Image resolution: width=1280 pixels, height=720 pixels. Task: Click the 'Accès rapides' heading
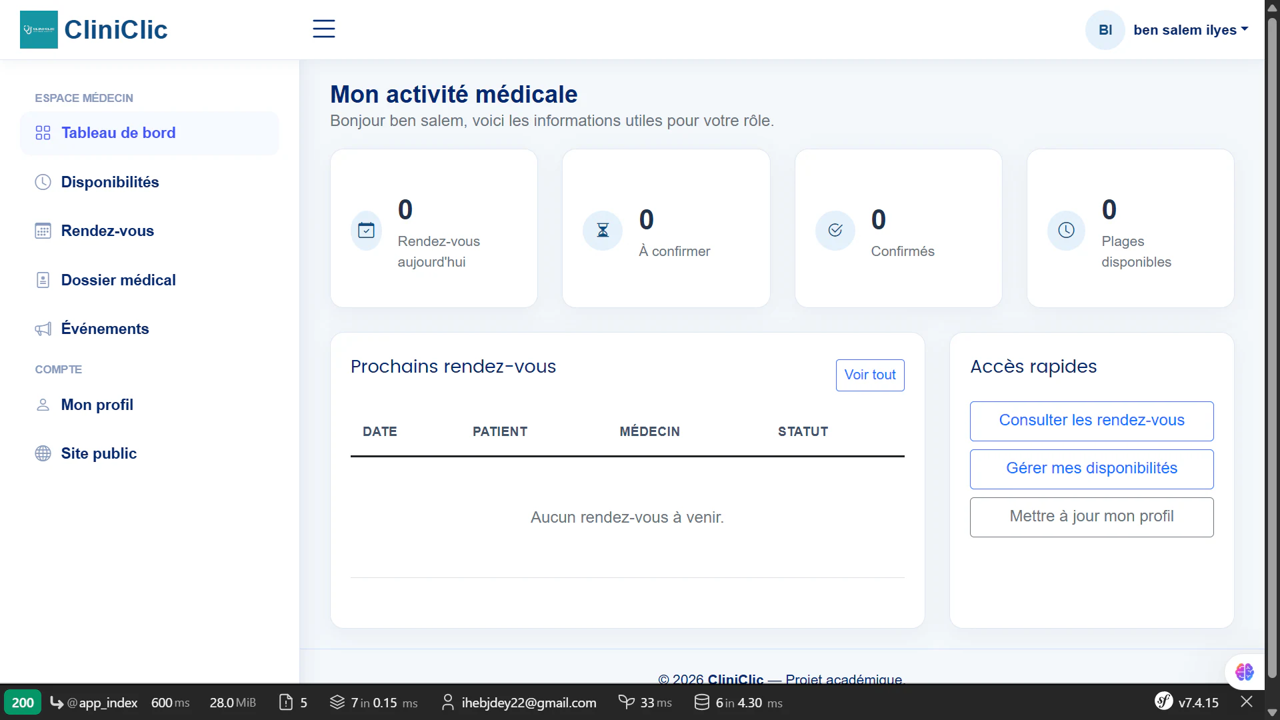(x=1033, y=367)
